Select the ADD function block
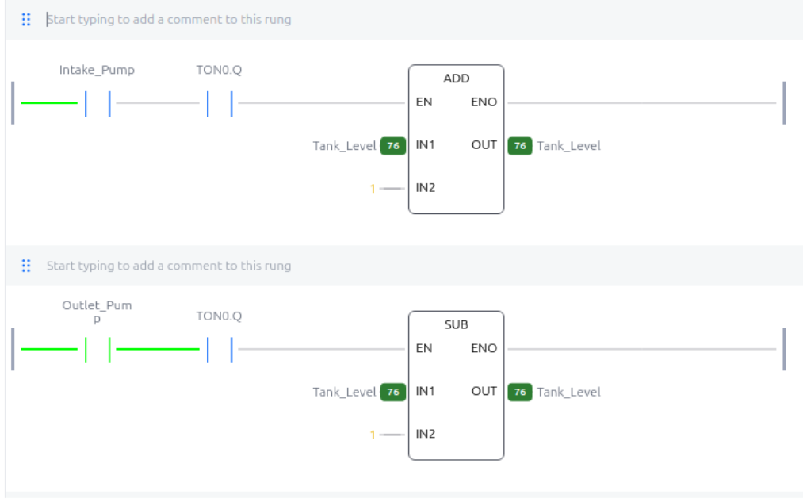This screenshot has height=502, width=803. (x=457, y=140)
